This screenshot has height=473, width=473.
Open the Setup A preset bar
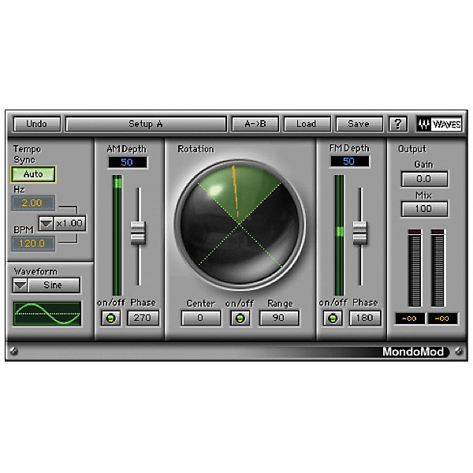146,124
